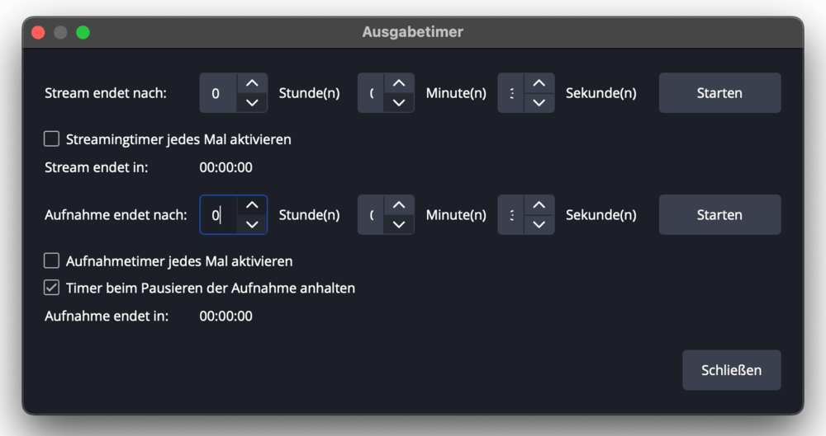Screen dimensions: 826x436
Task: Enable 'Aufnahmetimer jedes Mal aktivieren' checkbox
Action: [x=52, y=261]
